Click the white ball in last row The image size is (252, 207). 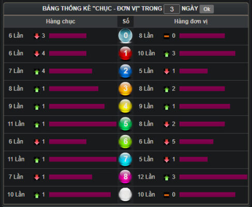(x=125, y=195)
